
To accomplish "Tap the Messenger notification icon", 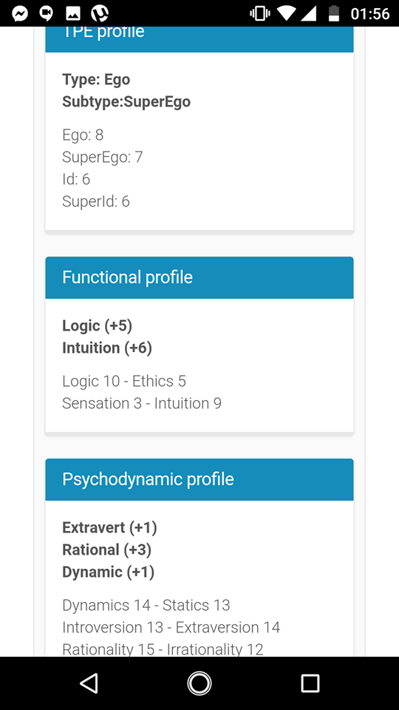I will [20, 13].
